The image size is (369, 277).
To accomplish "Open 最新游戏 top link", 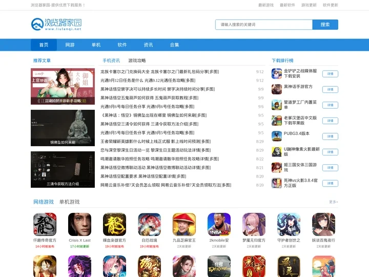I will click(266, 5).
